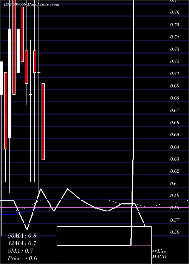Click the 0.63 price axis label

point(175,159)
